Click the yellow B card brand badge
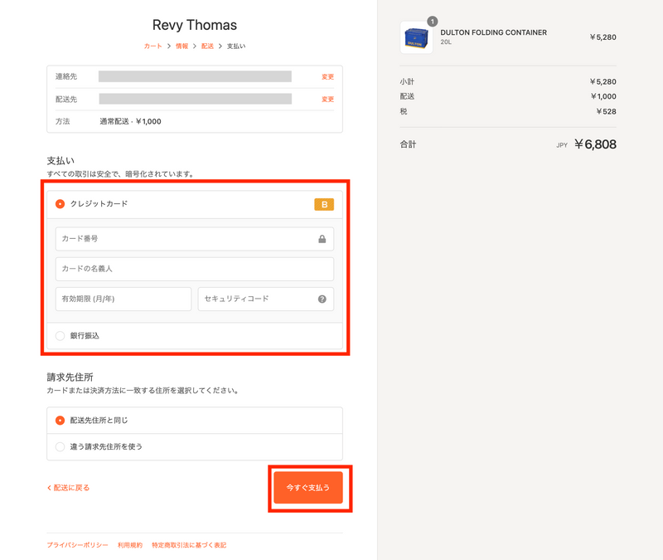Image resolution: width=663 pixels, height=560 pixels. click(x=324, y=204)
